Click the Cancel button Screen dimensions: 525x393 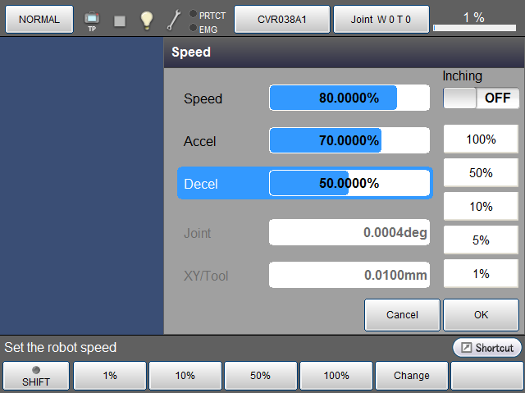(x=402, y=314)
